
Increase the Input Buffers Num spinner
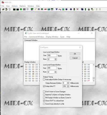coord(56,59)
